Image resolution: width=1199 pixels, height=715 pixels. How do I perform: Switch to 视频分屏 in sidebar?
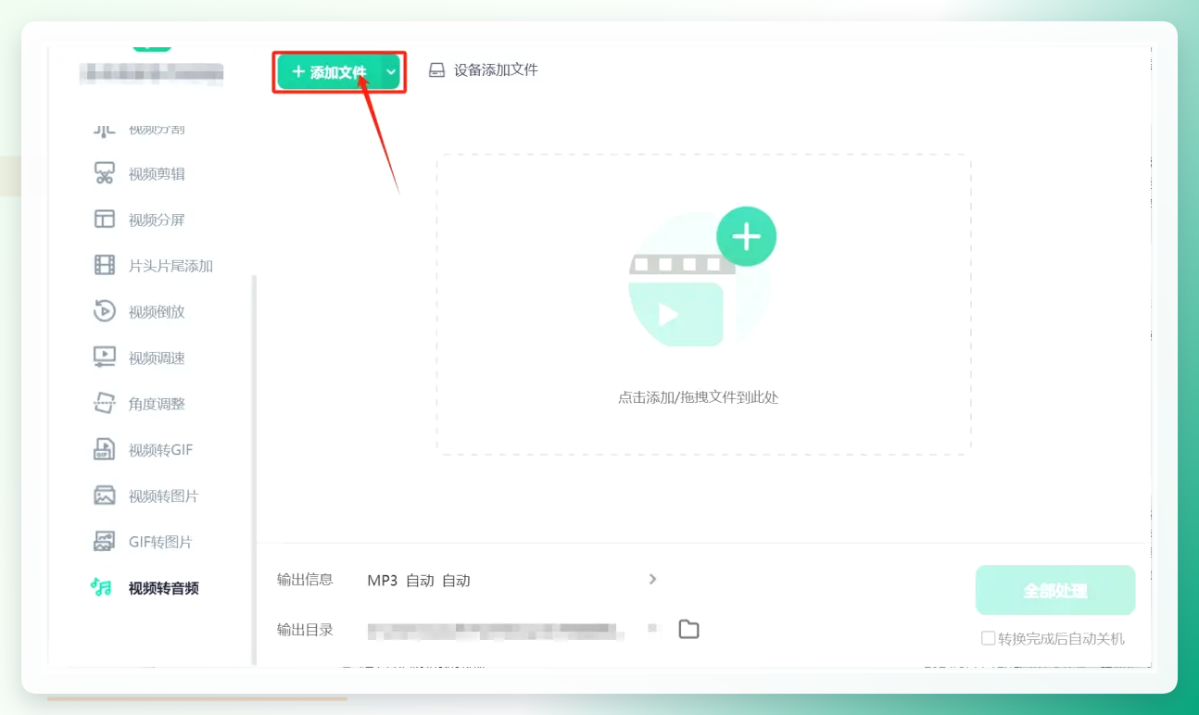pos(157,220)
